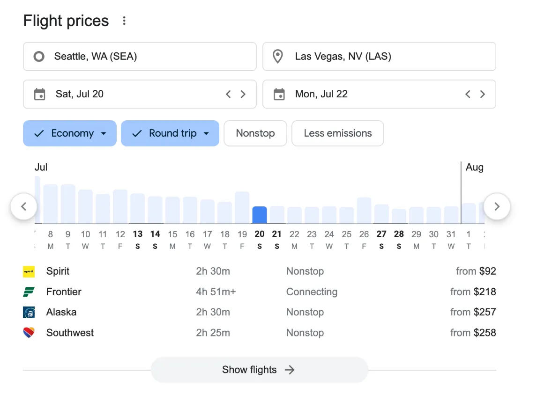Select the price bar for Jul 30
The width and height of the screenshot is (537, 394).
pos(433,215)
